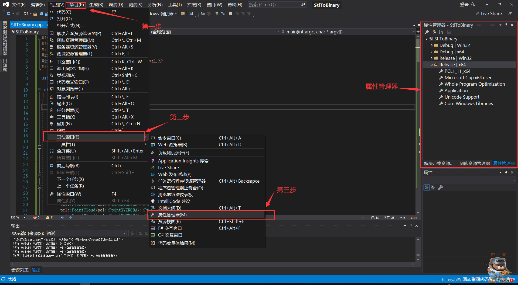This screenshot has width=518, height=285.
Task: Click the Visual Studio logo in the title bar
Action: pos(6,5)
